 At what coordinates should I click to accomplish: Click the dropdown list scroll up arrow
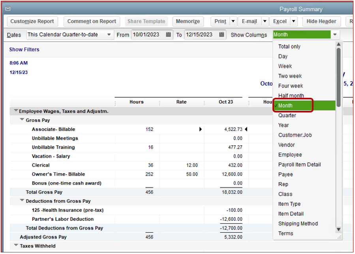pos(338,44)
